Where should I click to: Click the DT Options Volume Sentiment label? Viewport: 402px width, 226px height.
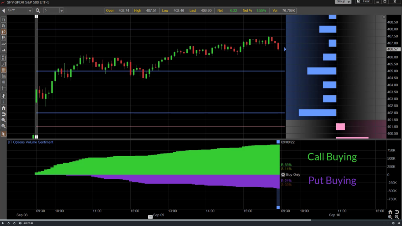[31, 142]
